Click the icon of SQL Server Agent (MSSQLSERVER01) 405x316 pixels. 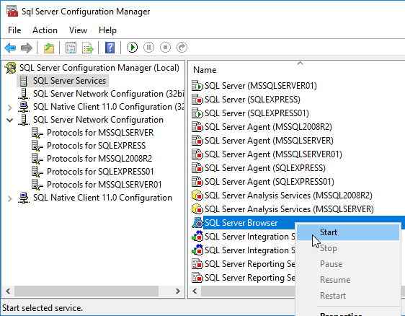pos(197,154)
